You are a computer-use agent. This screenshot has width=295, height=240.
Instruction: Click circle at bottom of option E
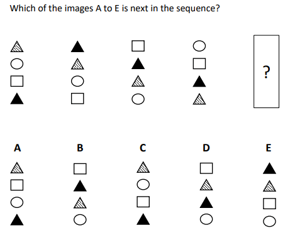pyautogui.click(x=269, y=221)
